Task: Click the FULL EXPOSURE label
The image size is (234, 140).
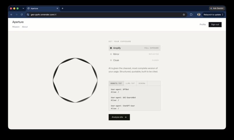Action: pos(152,48)
